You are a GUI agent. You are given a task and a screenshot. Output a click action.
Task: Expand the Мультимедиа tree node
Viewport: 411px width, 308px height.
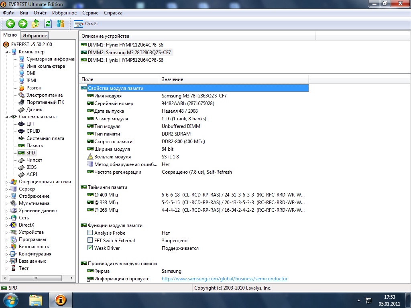[7, 203]
